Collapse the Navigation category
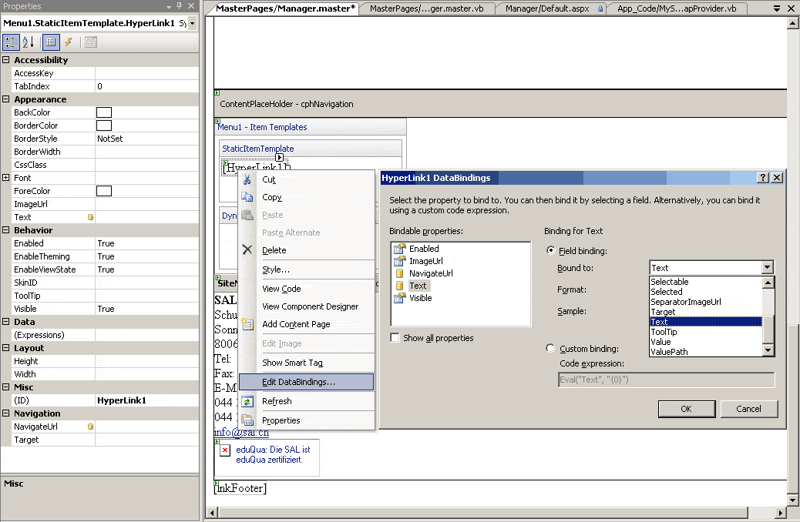Viewport: 800px width, 522px height. (x=5, y=413)
